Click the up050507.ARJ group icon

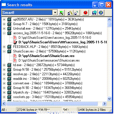[9, 19]
